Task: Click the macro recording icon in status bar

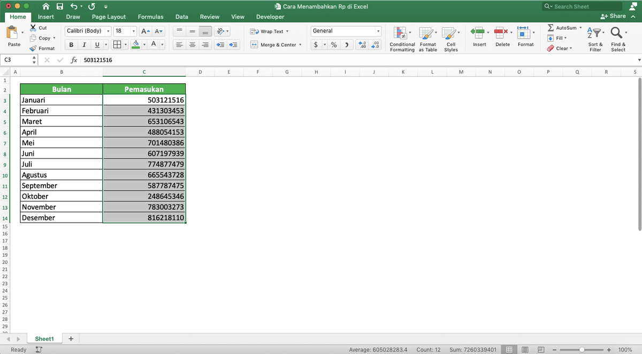Action: point(39,350)
